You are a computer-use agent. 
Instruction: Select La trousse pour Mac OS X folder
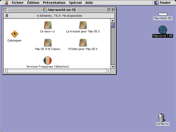(83, 25)
